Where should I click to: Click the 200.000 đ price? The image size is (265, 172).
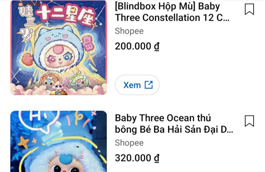137,46
